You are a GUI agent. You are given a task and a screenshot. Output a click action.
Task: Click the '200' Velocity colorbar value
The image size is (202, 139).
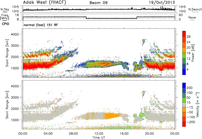point(190,88)
